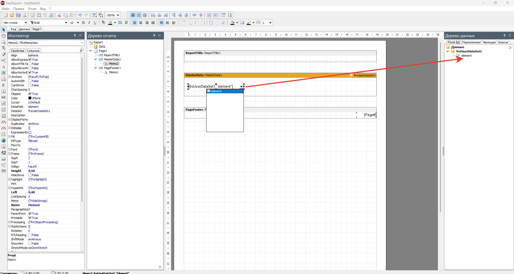Collapse frxUserDataSet1 in data tree
The image size is (514, 274).
(448, 51)
